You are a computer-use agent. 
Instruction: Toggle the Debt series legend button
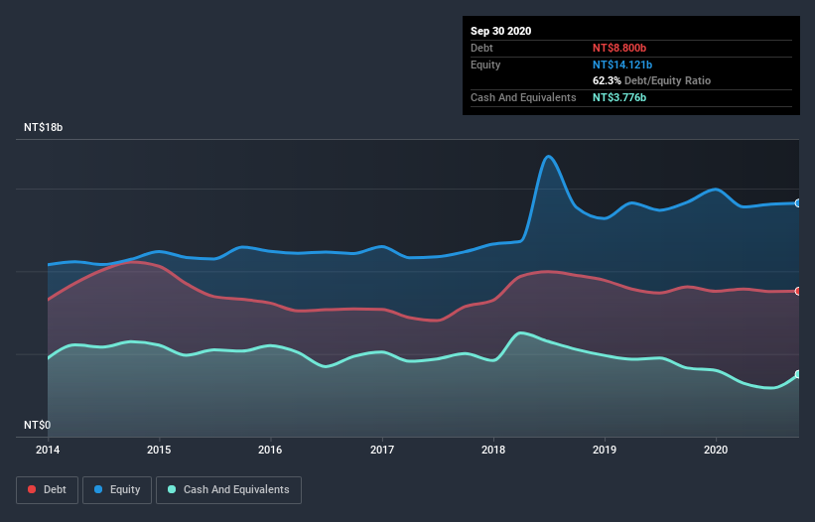click(47, 490)
